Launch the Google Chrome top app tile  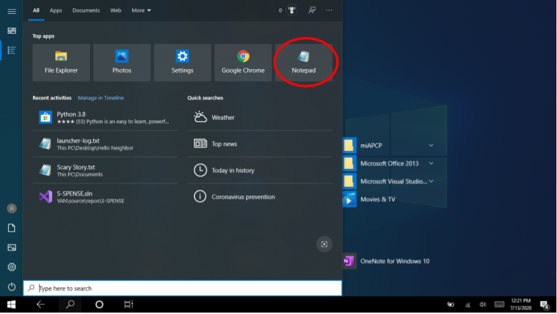[x=243, y=62]
